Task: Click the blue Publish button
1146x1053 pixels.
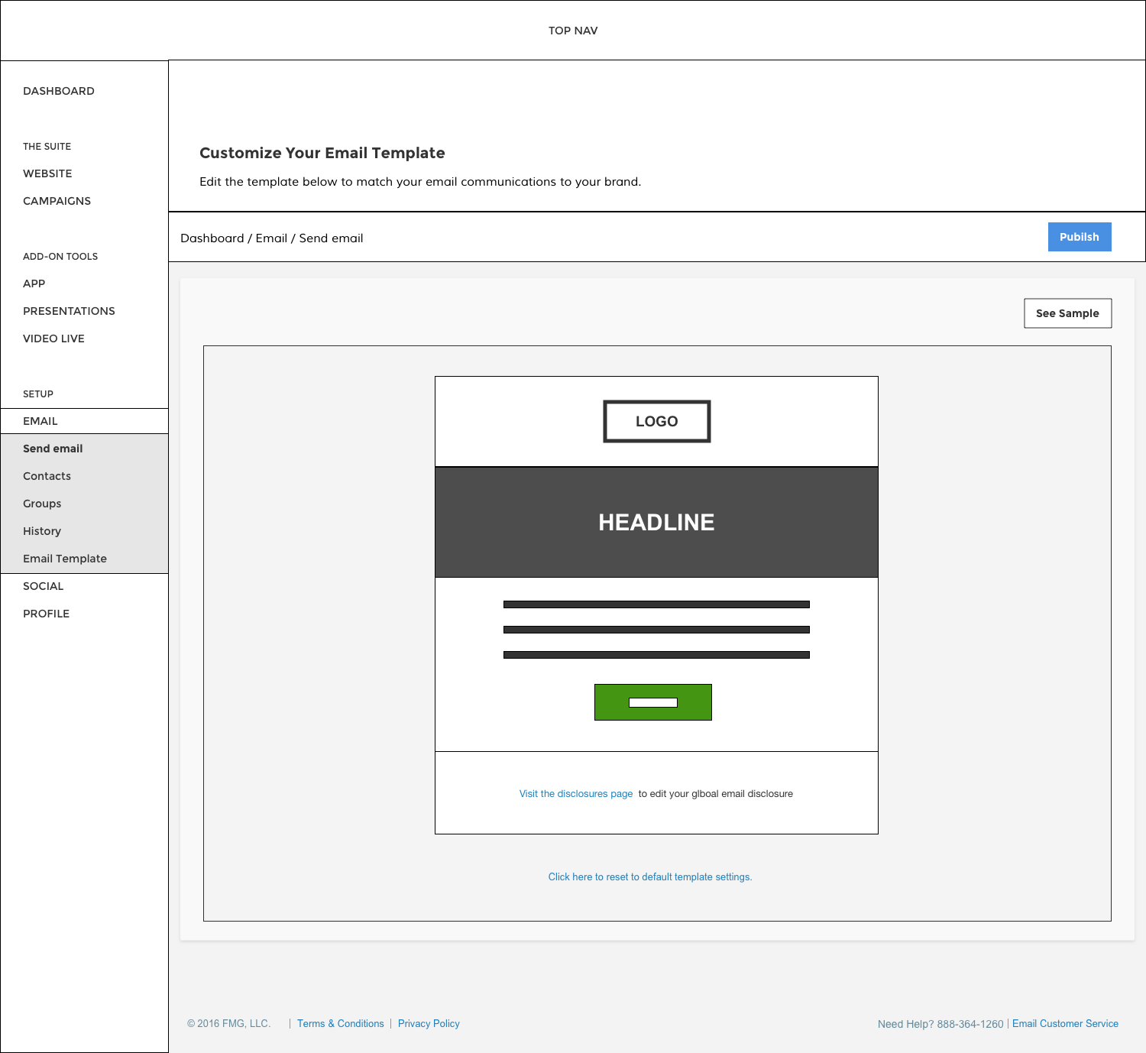Action: pyautogui.click(x=1079, y=237)
